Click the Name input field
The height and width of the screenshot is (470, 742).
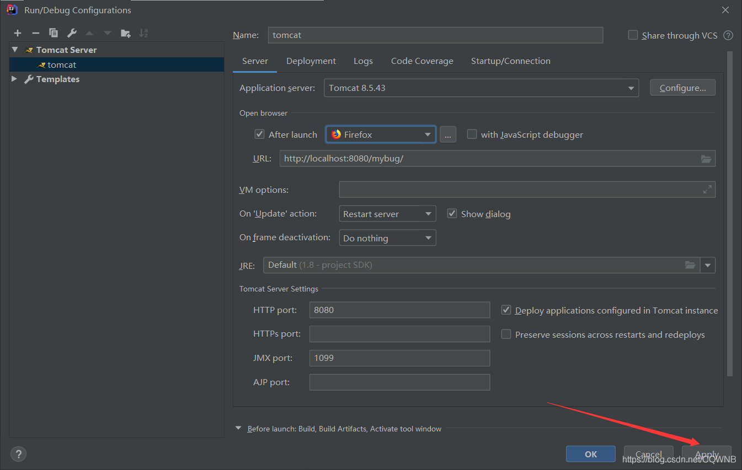coord(435,35)
